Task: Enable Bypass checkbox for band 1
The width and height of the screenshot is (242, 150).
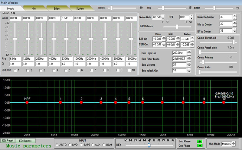Action: click(x=15, y=70)
